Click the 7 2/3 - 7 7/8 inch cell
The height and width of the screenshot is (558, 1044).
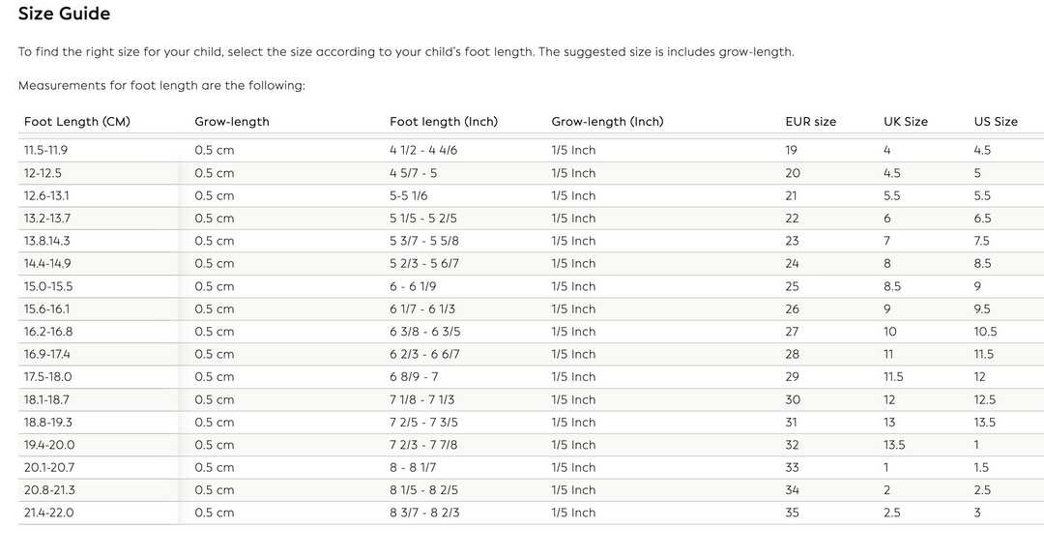click(x=424, y=445)
